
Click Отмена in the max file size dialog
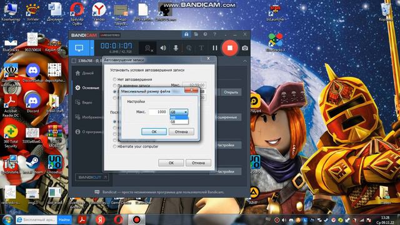click(181, 132)
